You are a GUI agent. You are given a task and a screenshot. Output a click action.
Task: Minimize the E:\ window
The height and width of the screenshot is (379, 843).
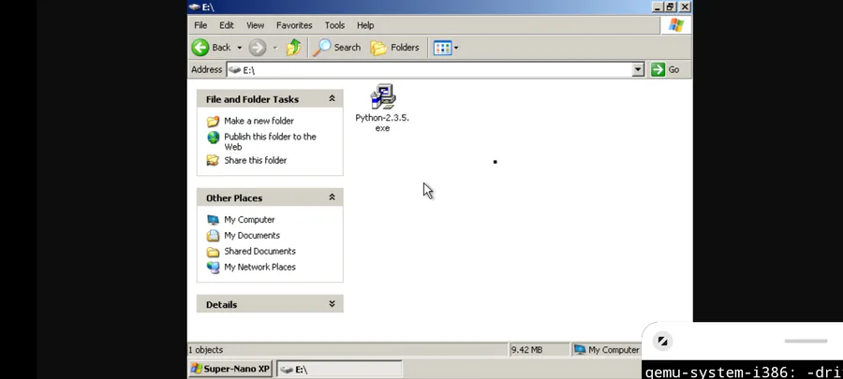pyautogui.click(x=658, y=7)
